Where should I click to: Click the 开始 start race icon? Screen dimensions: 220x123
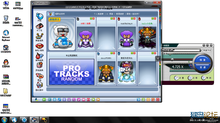coord(40,16)
